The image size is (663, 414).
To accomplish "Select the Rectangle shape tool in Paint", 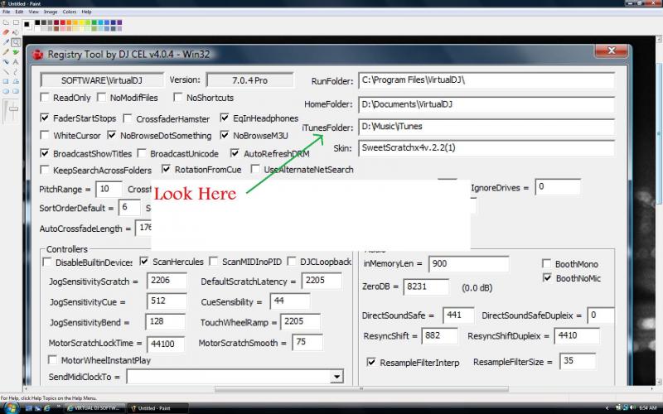I will click(6, 81).
